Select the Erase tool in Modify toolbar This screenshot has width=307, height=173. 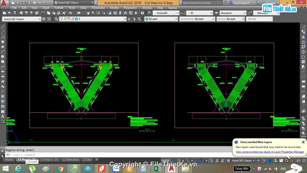tap(303, 27)
